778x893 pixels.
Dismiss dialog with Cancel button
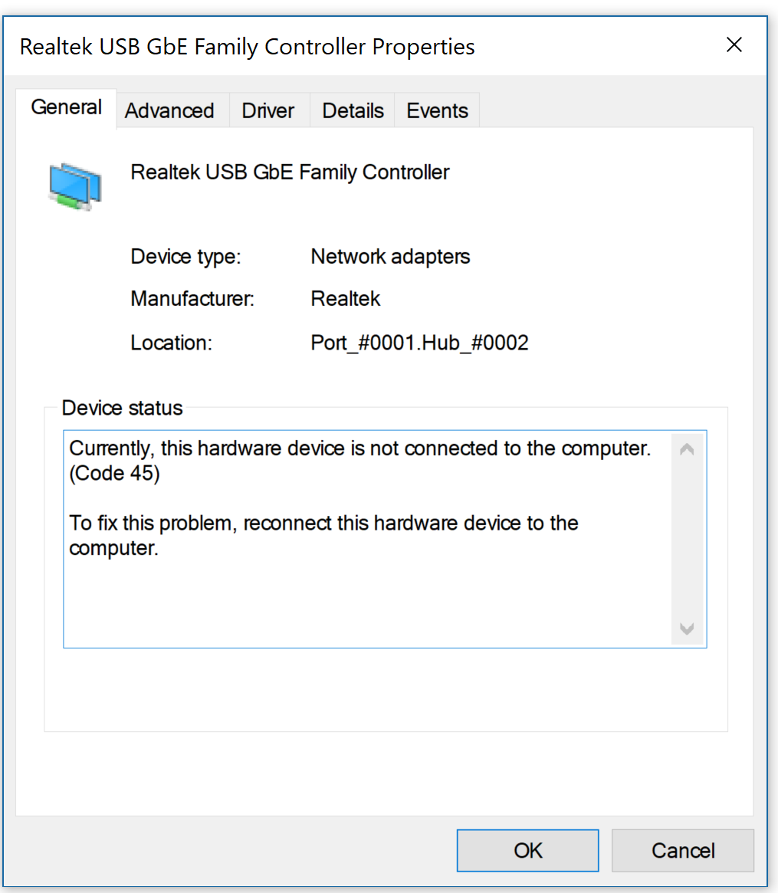point(683,850)
